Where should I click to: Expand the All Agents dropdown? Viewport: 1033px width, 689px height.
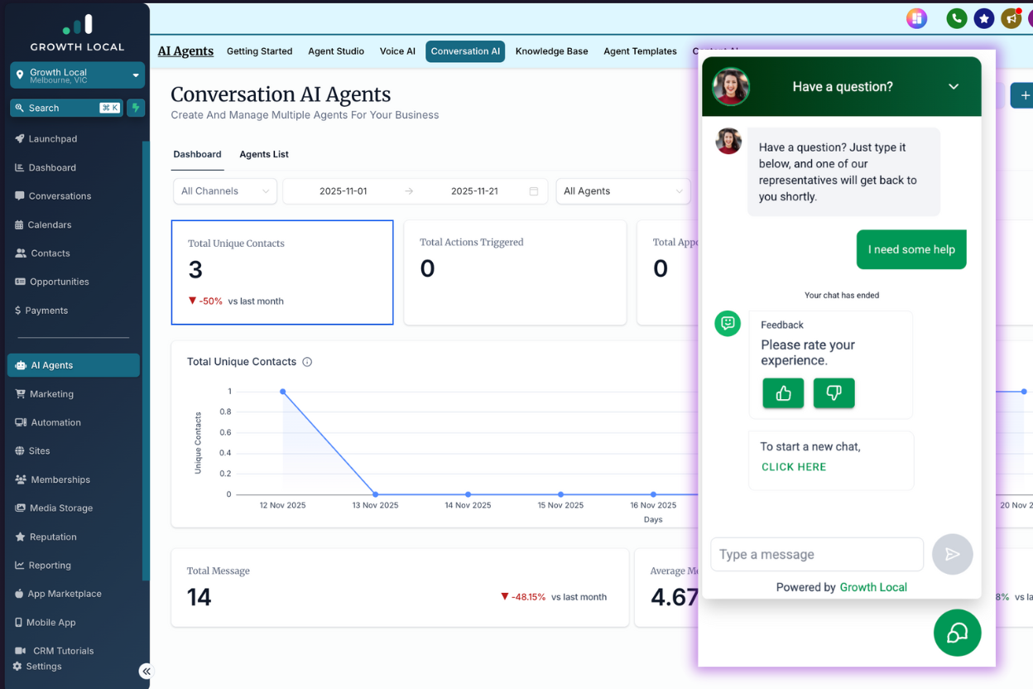[x=622, y=191]
